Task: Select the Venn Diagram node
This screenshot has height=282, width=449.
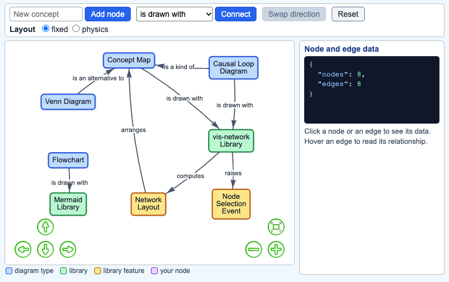Action: pos(68,102)
